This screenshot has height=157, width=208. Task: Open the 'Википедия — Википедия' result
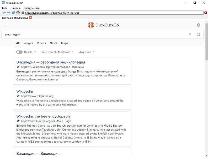point(38,153)
